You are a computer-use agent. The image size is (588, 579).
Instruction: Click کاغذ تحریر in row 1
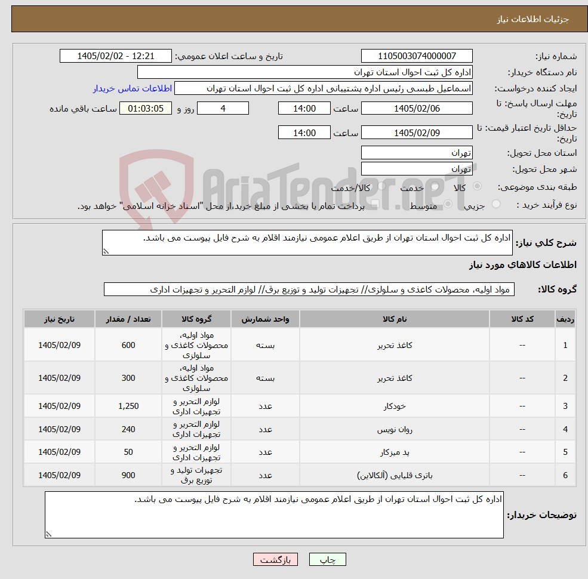click(395, 345)
